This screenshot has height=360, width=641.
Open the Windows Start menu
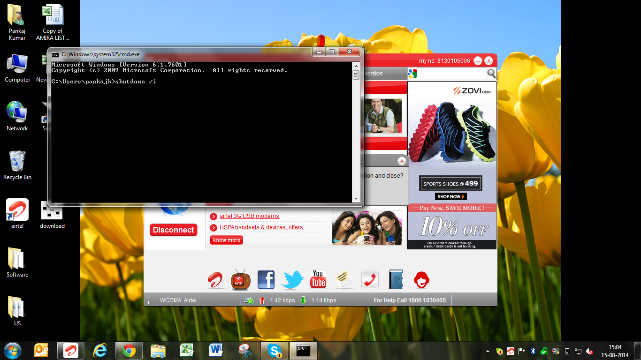[13, 350]
